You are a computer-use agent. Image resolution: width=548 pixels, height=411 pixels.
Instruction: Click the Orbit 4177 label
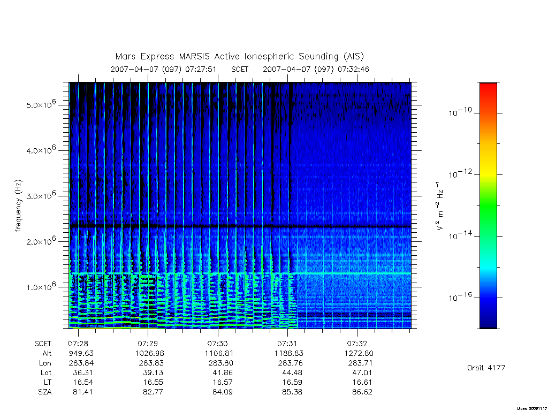click(486, 368)
